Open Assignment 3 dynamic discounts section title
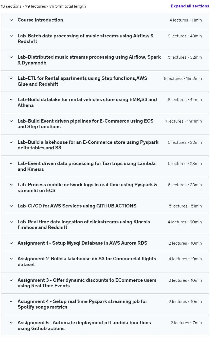 [x=87, y=283]
